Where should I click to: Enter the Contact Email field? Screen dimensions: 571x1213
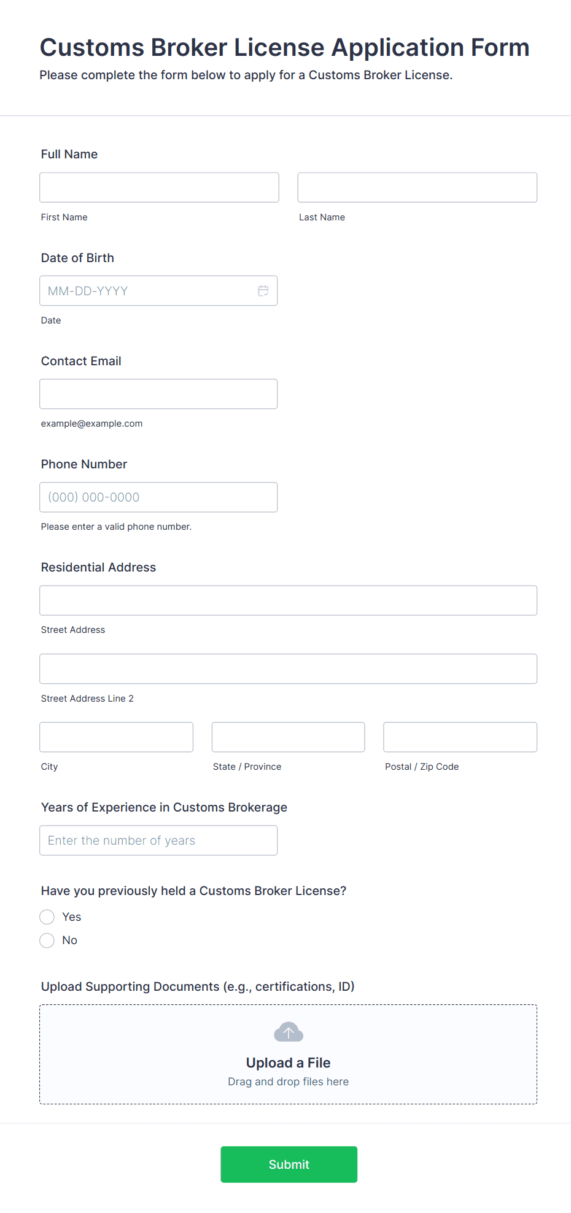pos(158,394)
